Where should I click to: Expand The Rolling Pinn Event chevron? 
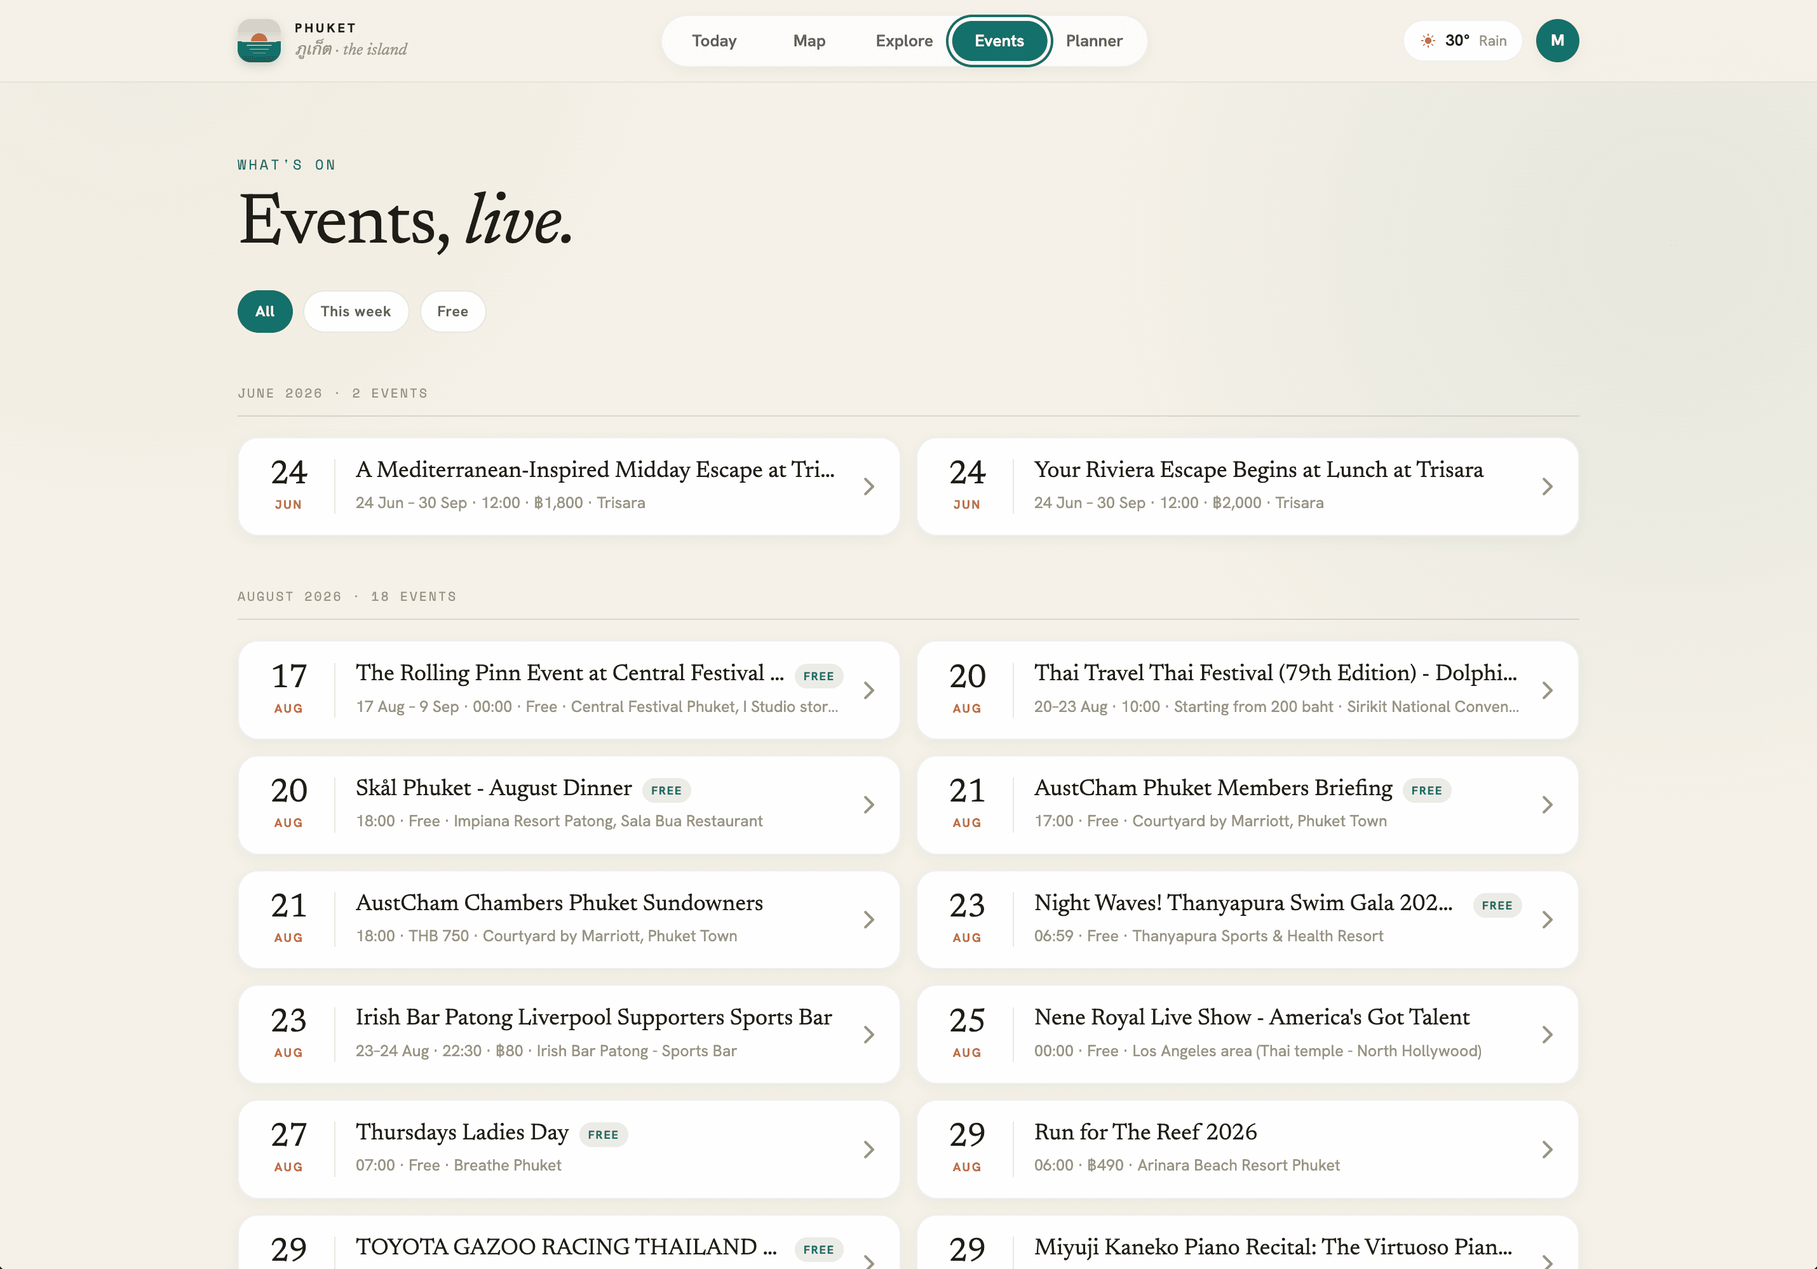point(869,690)
